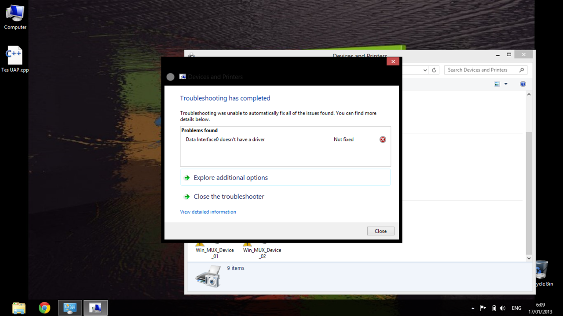
Task: Click the Search Devices and Printers field
Action: 482,70
